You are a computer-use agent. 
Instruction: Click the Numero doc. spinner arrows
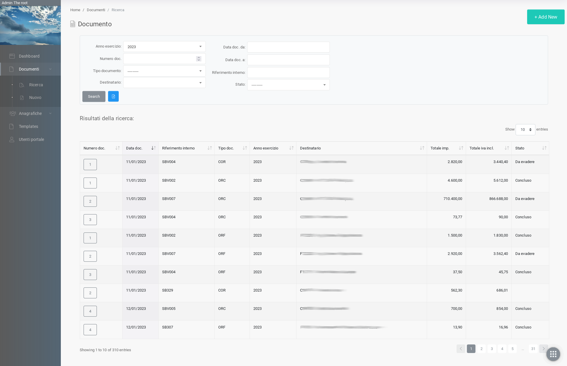pos(199,59)
